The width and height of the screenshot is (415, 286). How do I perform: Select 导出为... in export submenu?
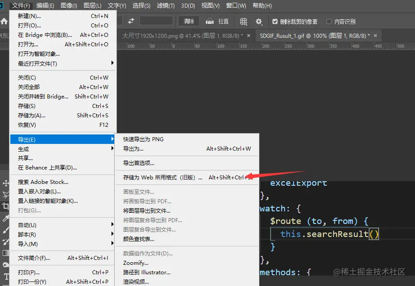coord(187,149)
